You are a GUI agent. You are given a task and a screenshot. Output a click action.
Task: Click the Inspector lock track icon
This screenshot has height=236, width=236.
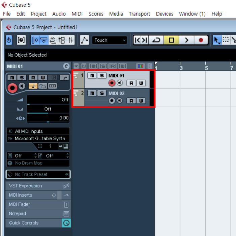pyautogui.click(x=43, y=86)
